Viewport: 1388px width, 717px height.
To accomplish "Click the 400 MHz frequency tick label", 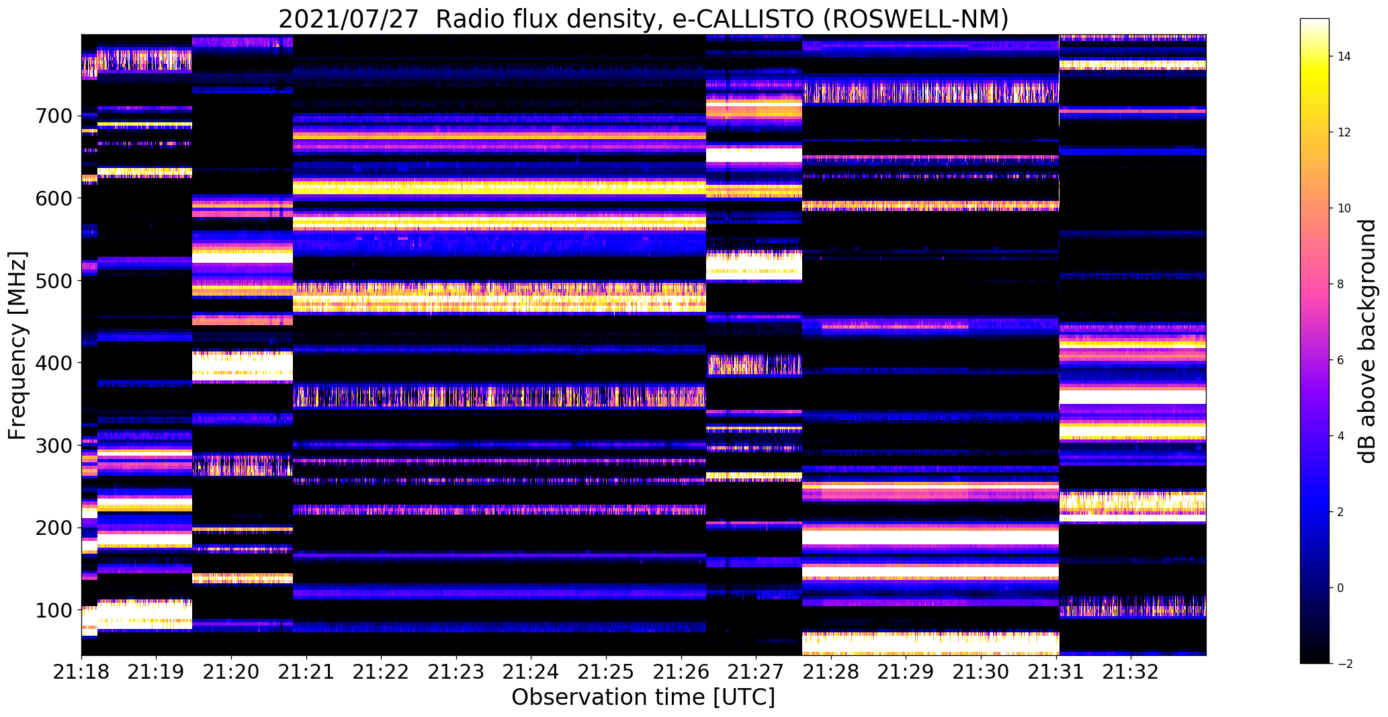I will click(x=53, y=363).
